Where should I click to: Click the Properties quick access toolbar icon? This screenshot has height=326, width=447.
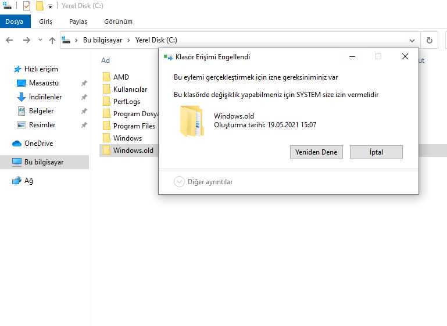(27, 6)
